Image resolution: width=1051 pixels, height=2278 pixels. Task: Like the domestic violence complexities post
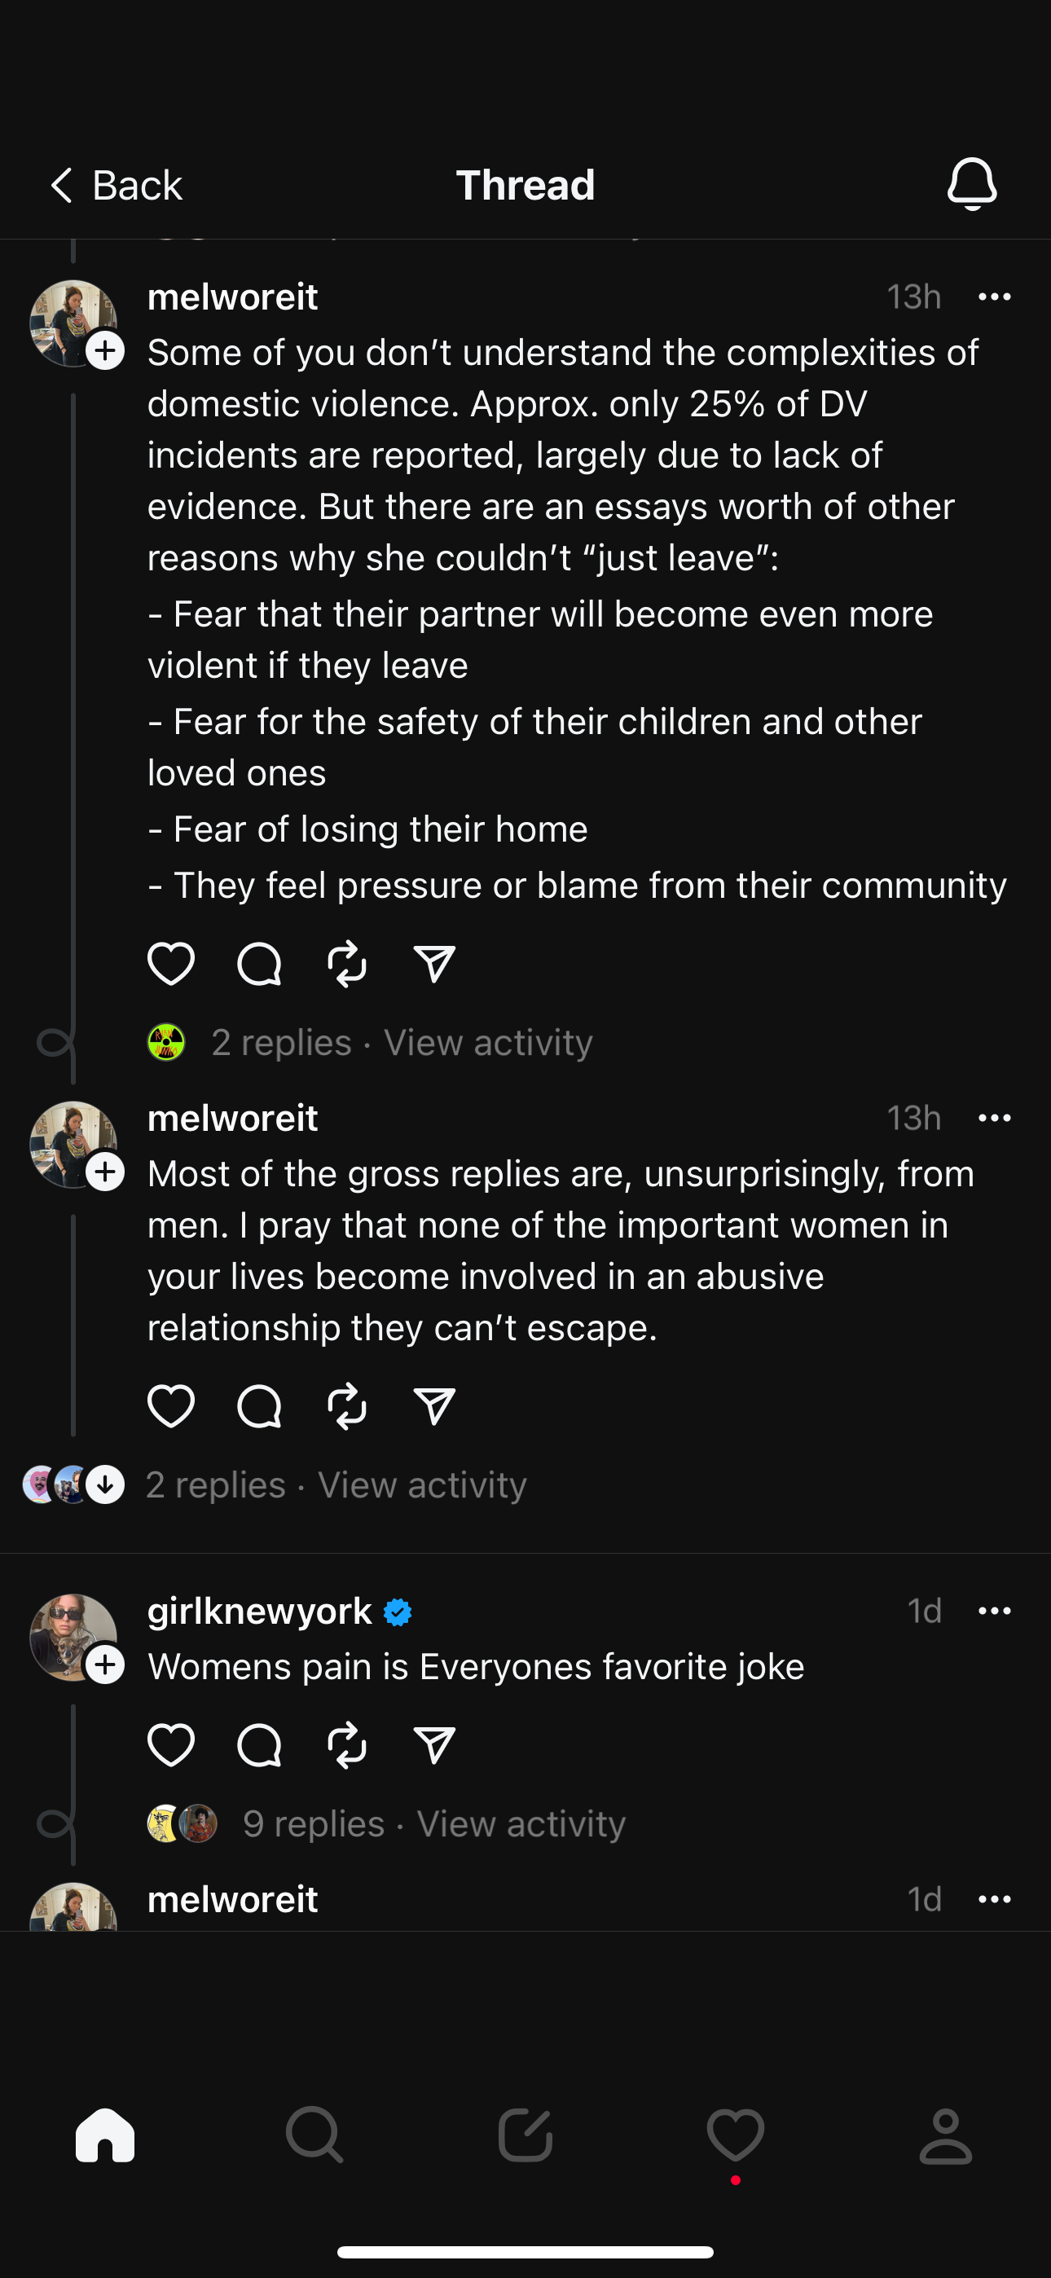pos(171,963)
